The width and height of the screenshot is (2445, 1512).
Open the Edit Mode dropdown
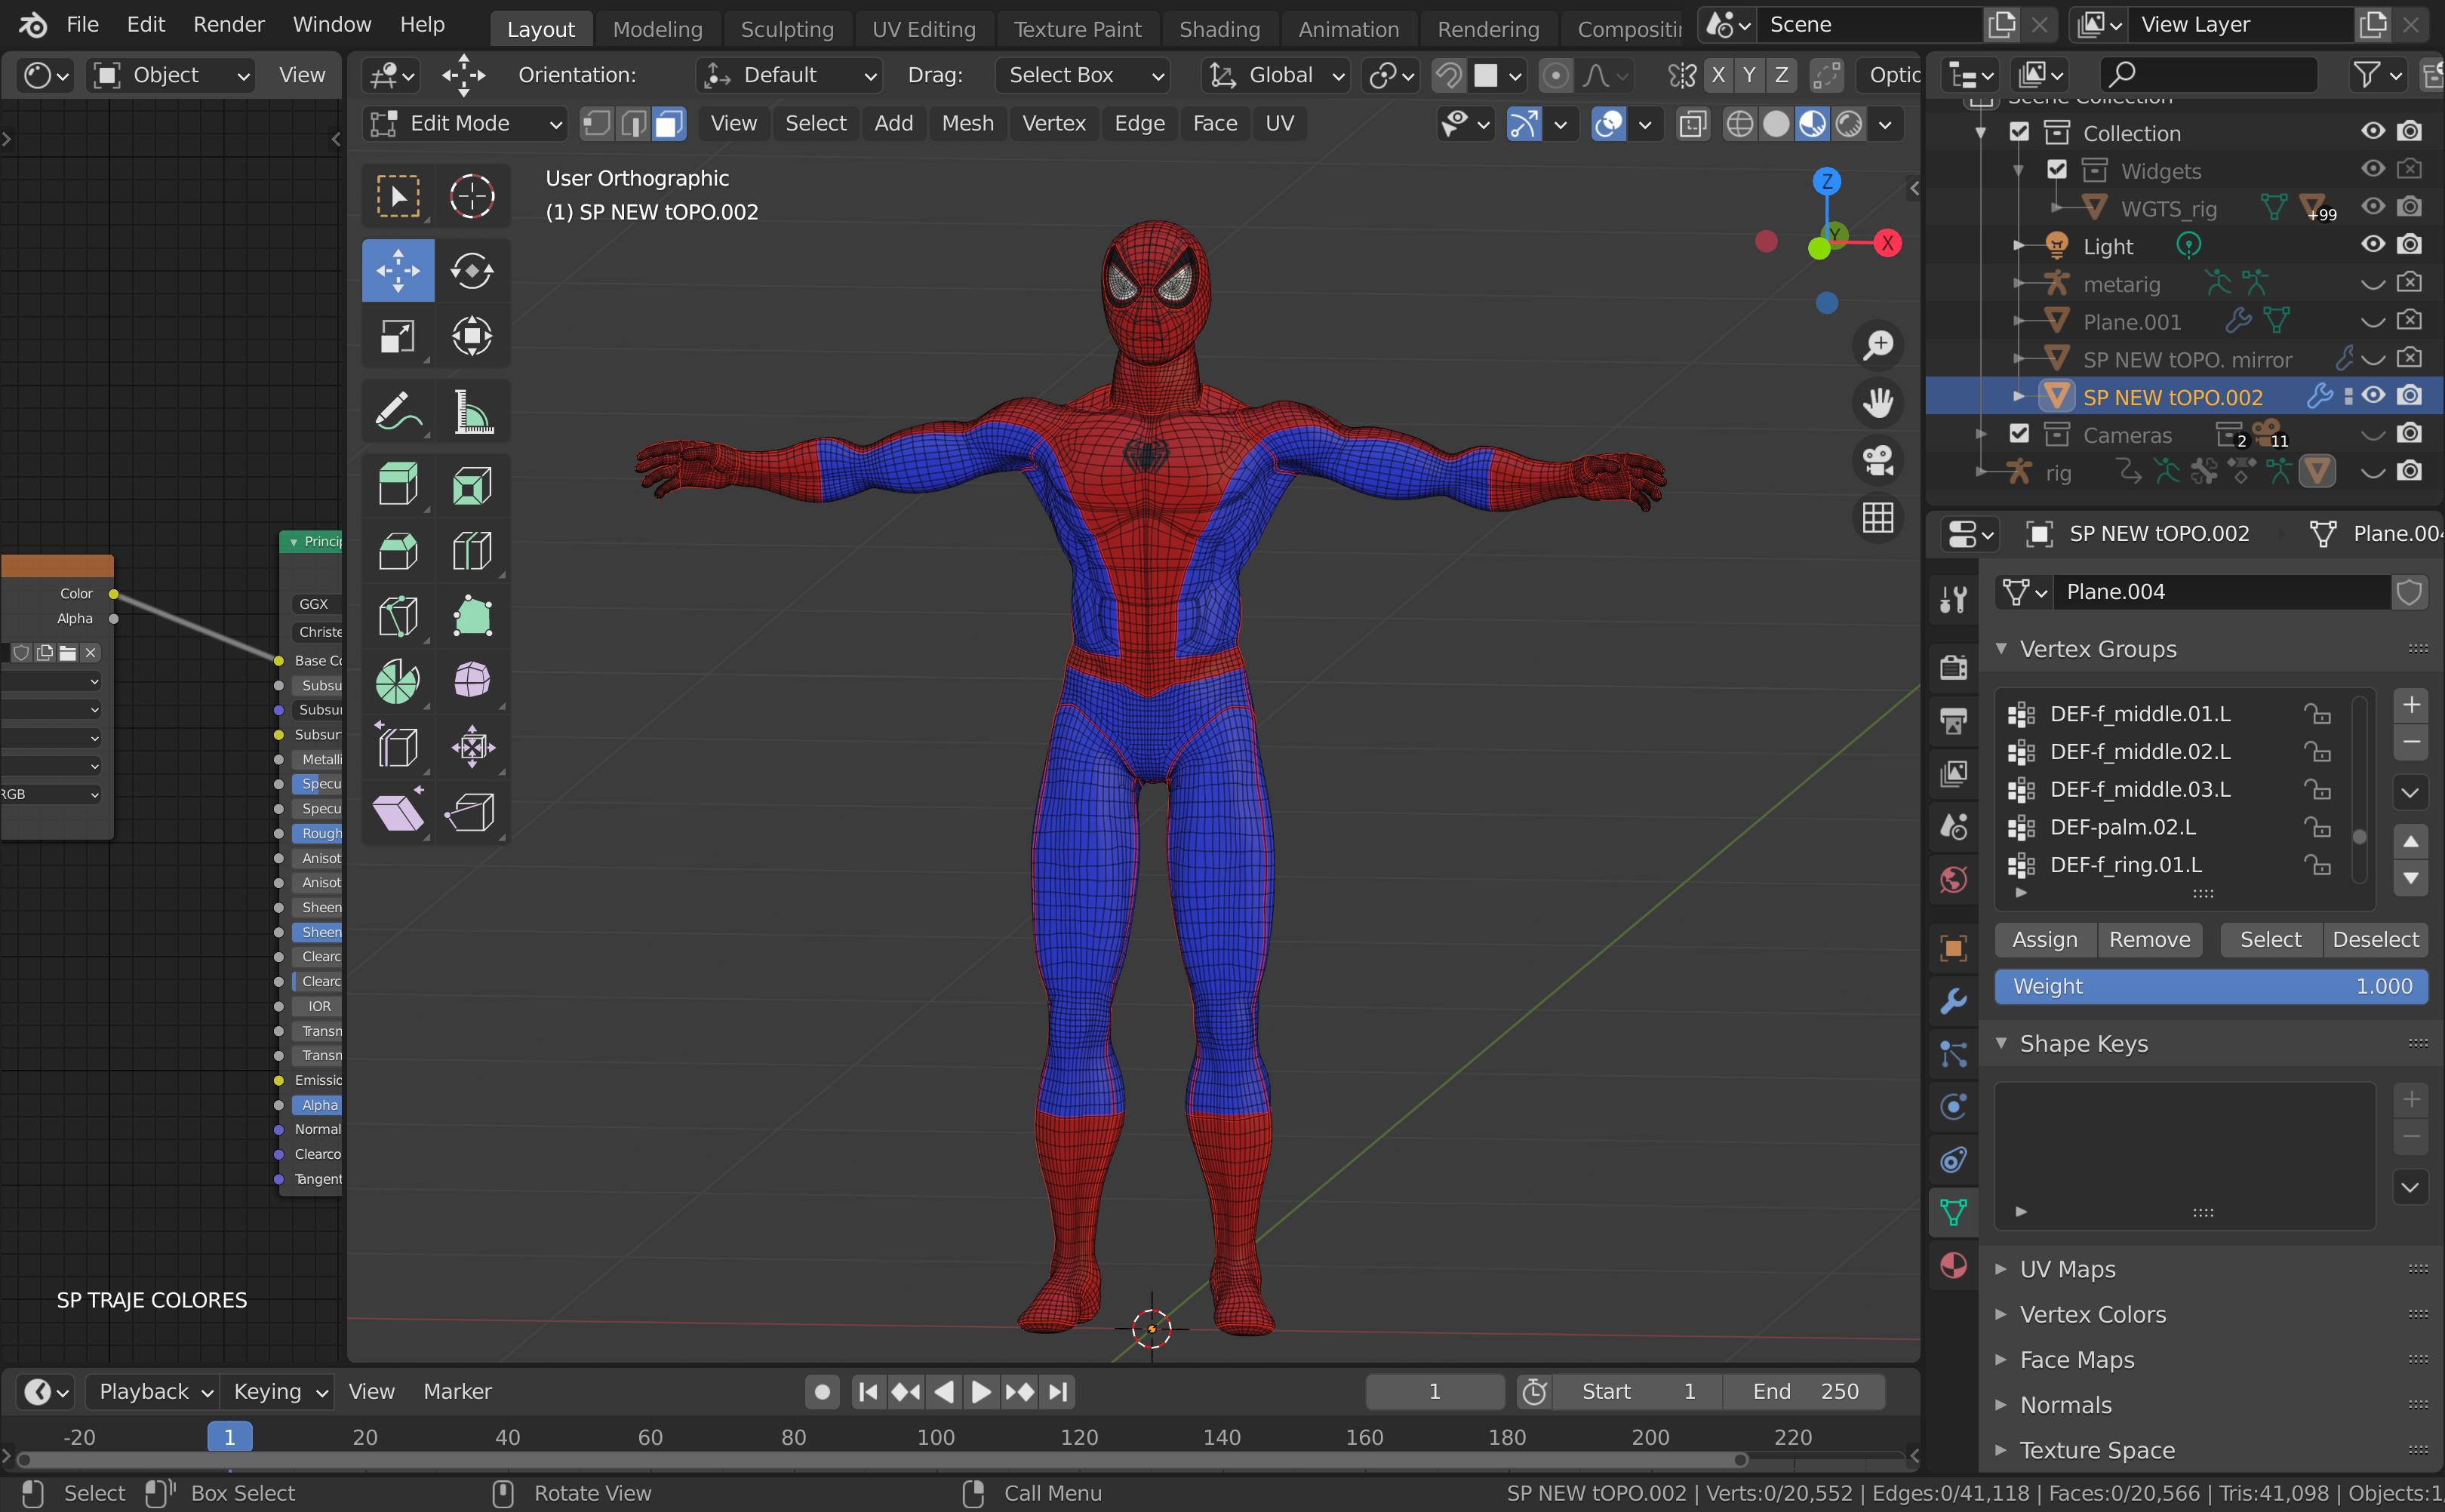coord(464,124)
